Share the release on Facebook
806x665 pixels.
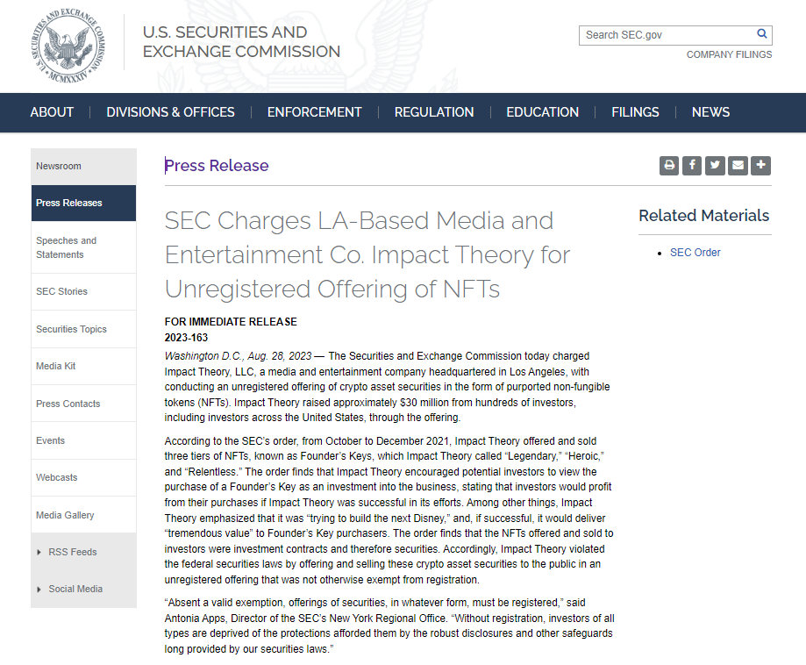[x=692, y=165]
